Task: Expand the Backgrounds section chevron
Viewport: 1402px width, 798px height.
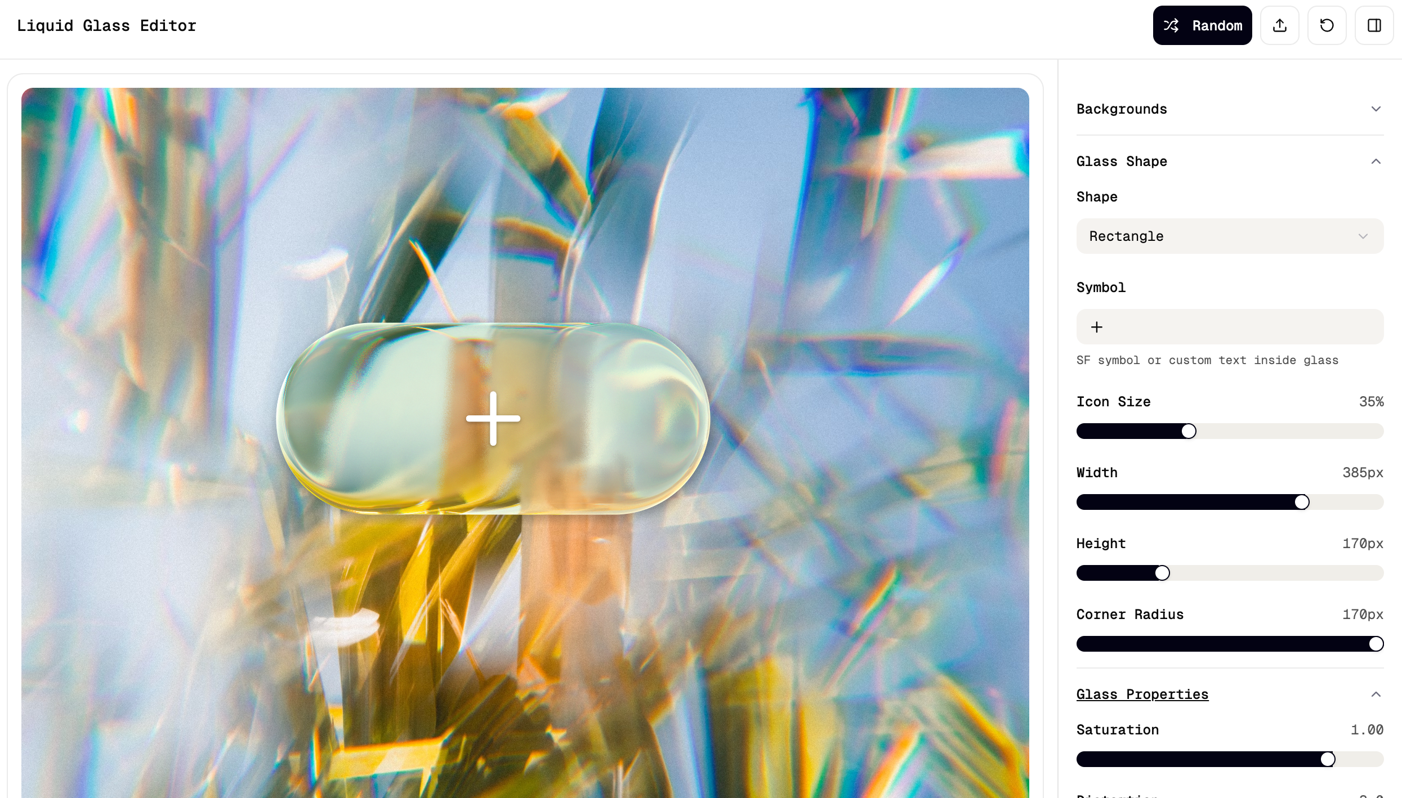Action: coord(1376,109)
